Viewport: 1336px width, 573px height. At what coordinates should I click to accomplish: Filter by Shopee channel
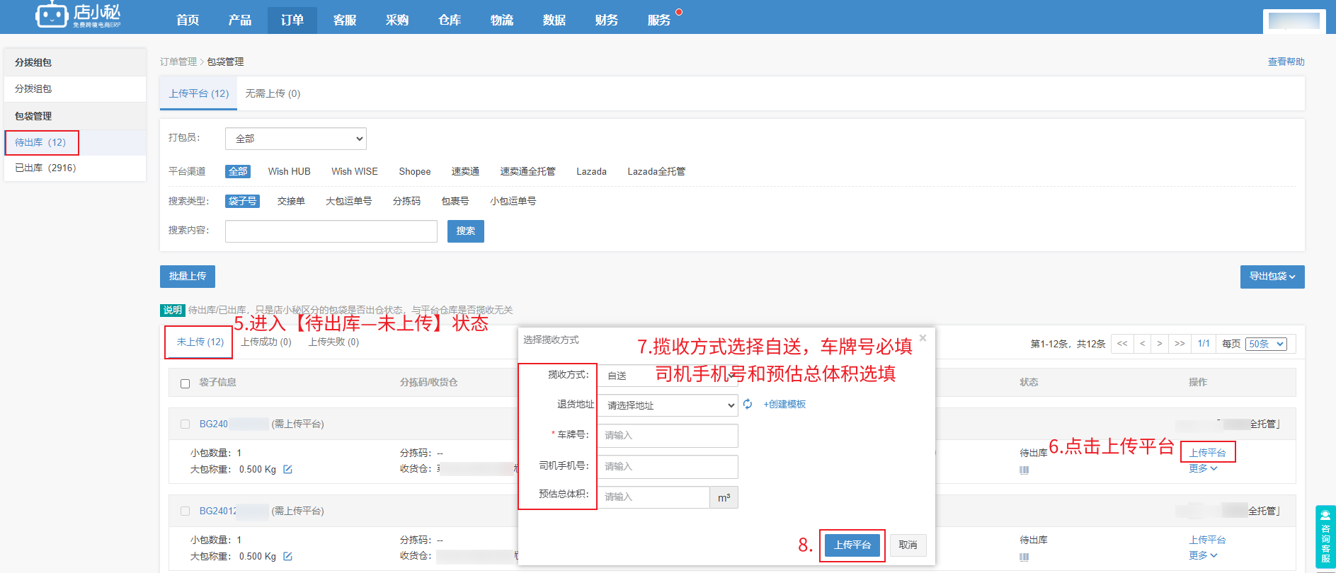pos(414,171)
